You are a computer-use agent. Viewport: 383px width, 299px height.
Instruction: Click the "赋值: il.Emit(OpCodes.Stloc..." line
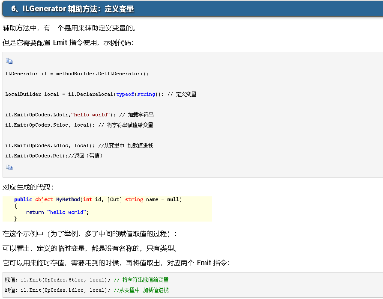87,280
